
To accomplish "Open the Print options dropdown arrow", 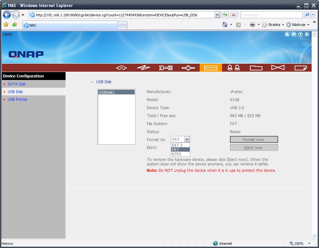I will [x=259, y=25].
